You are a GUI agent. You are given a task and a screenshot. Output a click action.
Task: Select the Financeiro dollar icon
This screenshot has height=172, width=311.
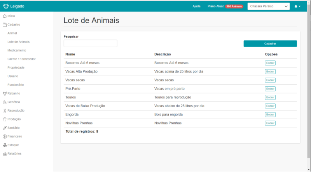point(5,136)
